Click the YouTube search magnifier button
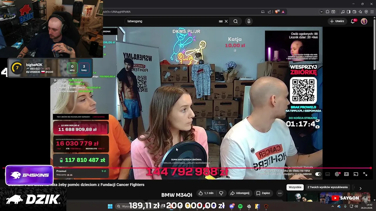 [x=236, y=21]
